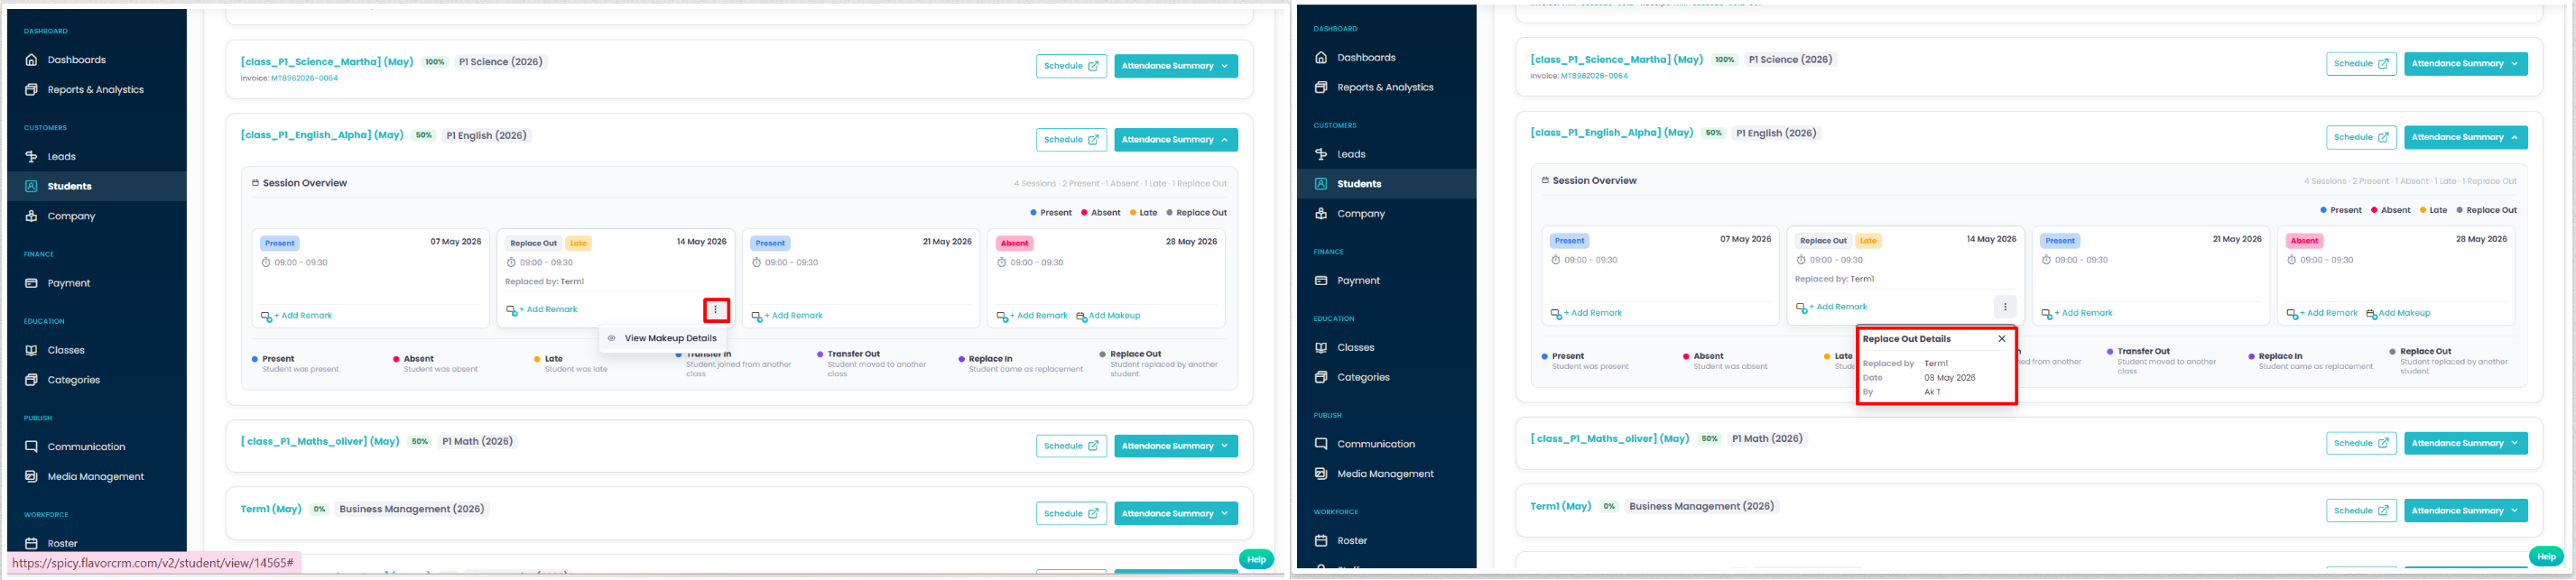Select Students menu item in right screenshot
Viewport: 2576px width, 580px height.
click(1386, 184)
